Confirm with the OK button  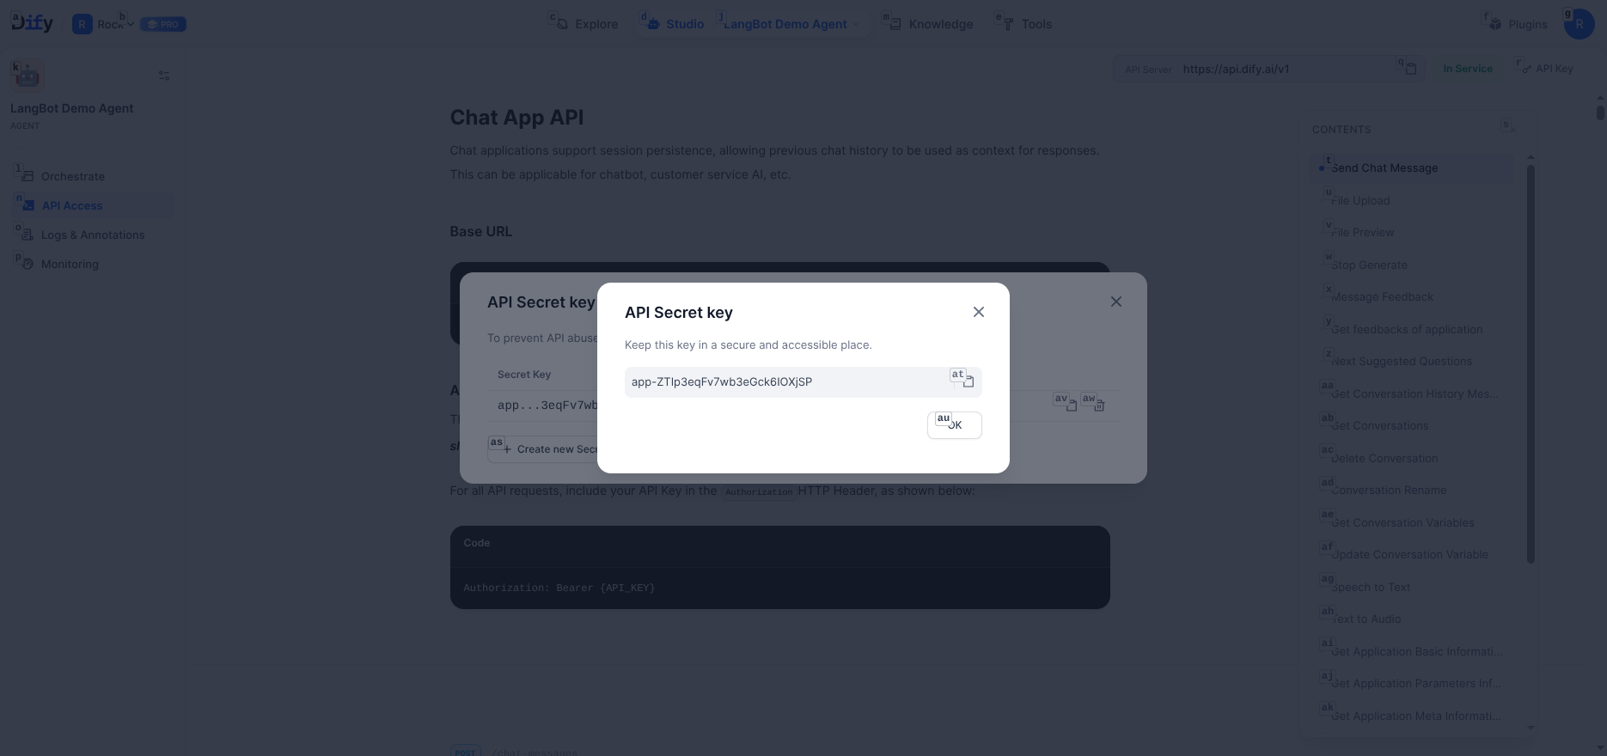pos(954,424)
